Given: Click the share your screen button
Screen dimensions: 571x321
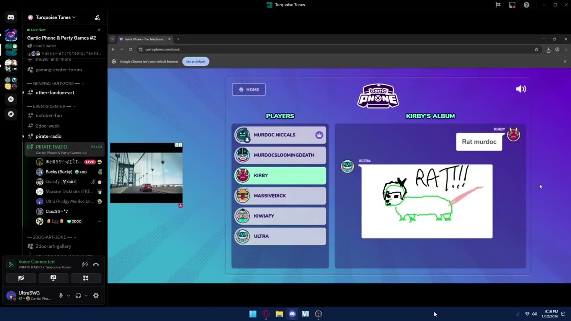Looking at the screenshot, I should 54,278.
